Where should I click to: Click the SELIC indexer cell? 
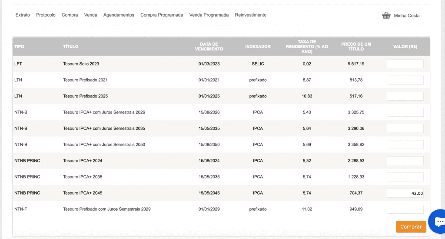[x=258, y=64]
